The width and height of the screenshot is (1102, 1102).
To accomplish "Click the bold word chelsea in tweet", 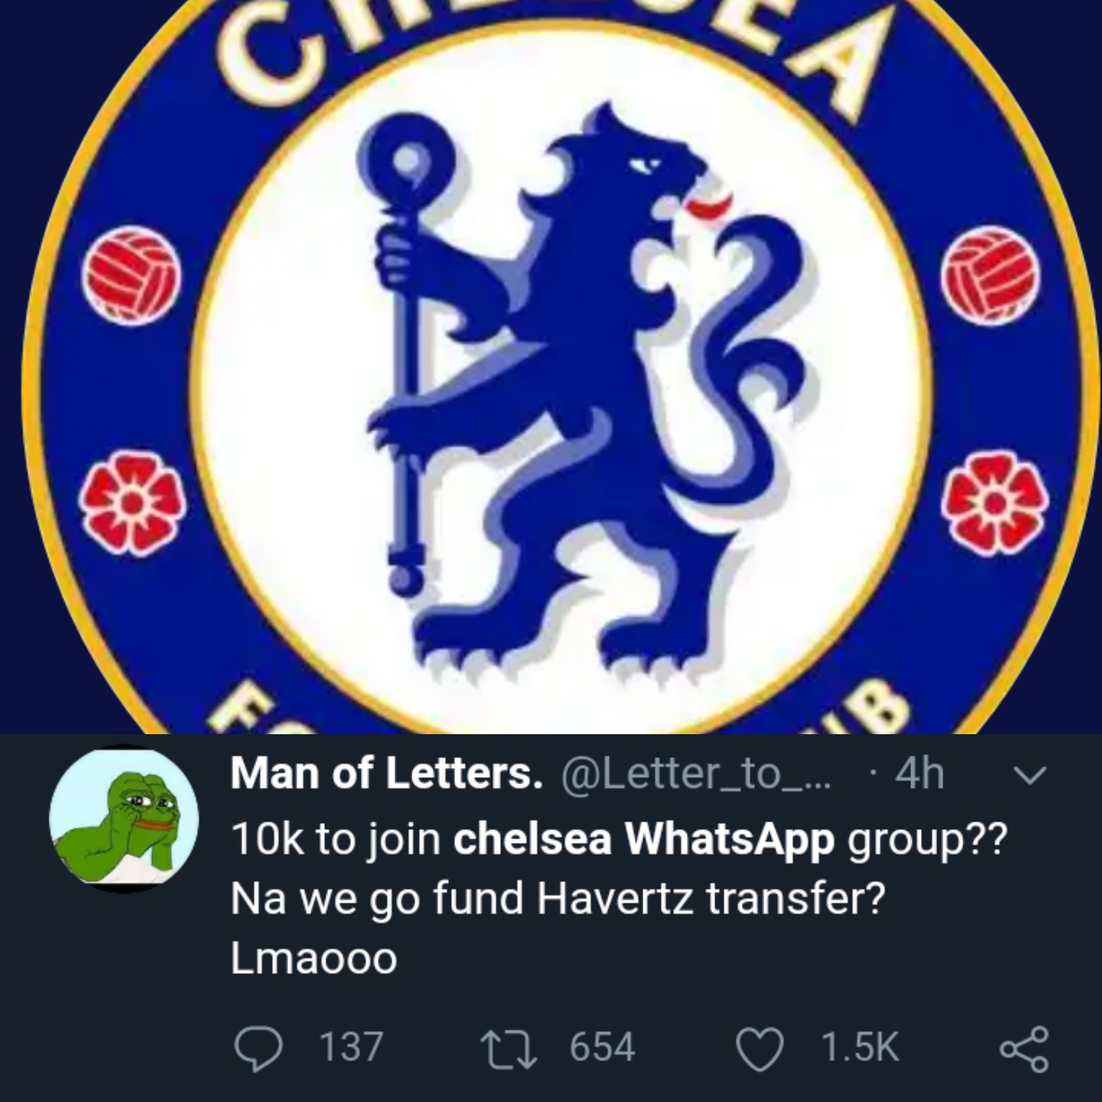I will tap(532, 839).
